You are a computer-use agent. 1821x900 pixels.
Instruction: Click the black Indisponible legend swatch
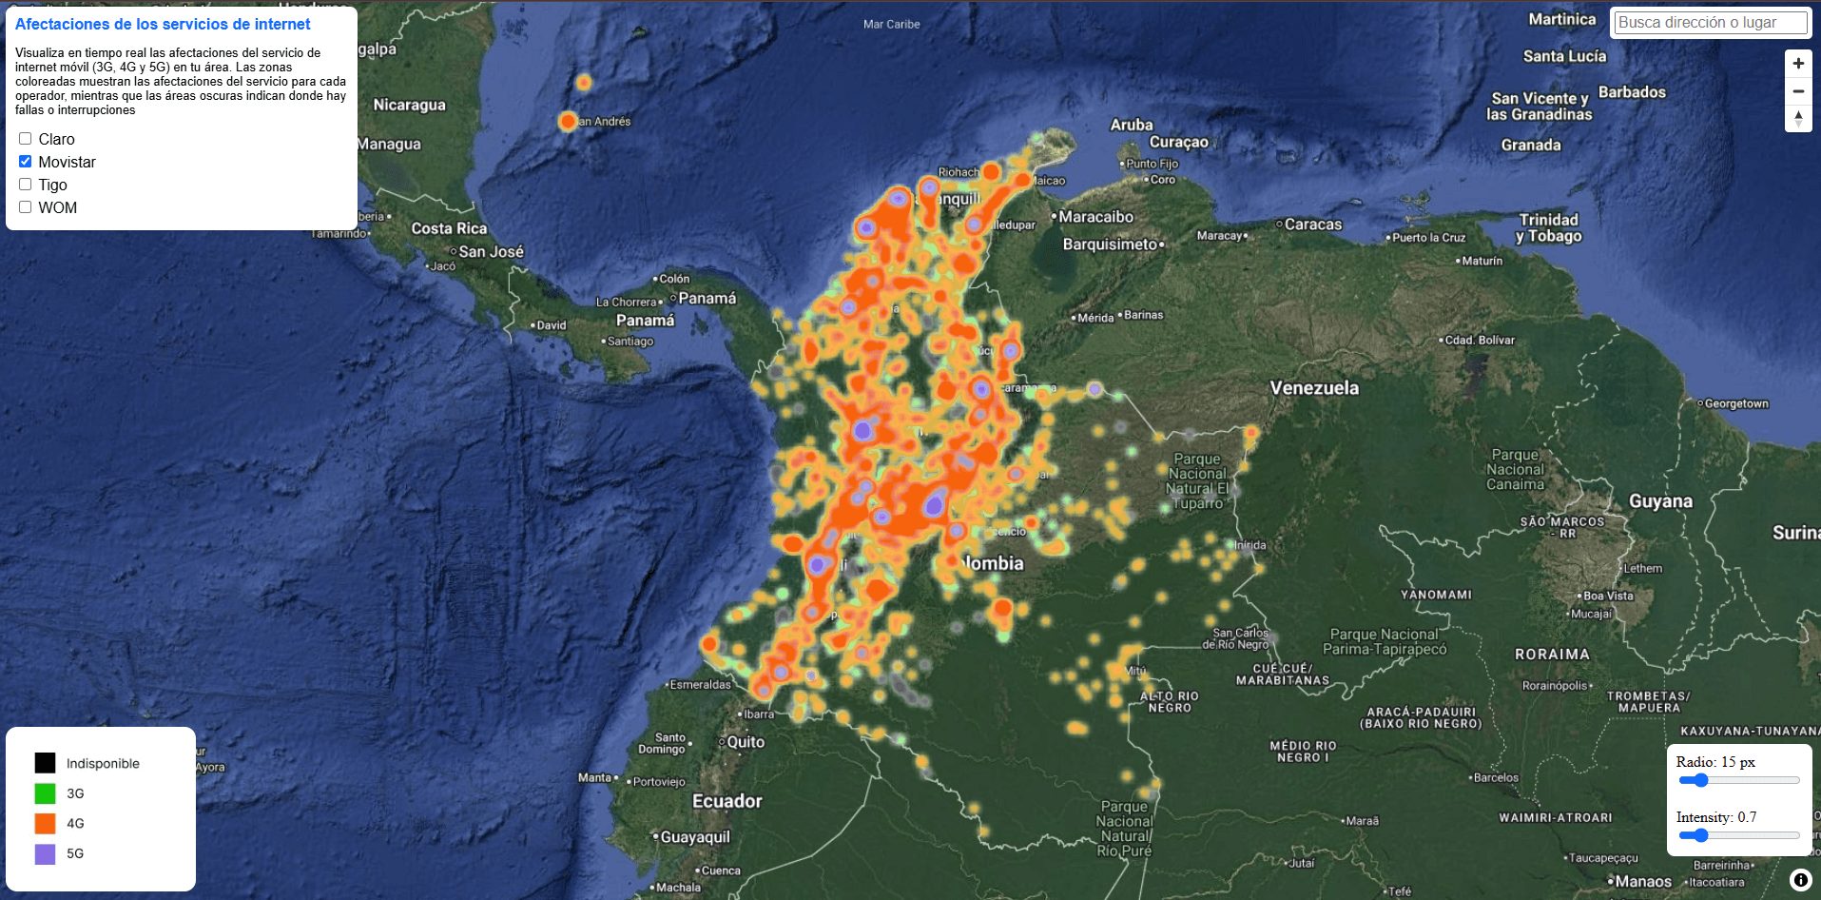[45, 763]
